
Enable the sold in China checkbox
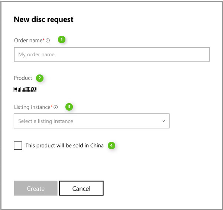point(18,146)
